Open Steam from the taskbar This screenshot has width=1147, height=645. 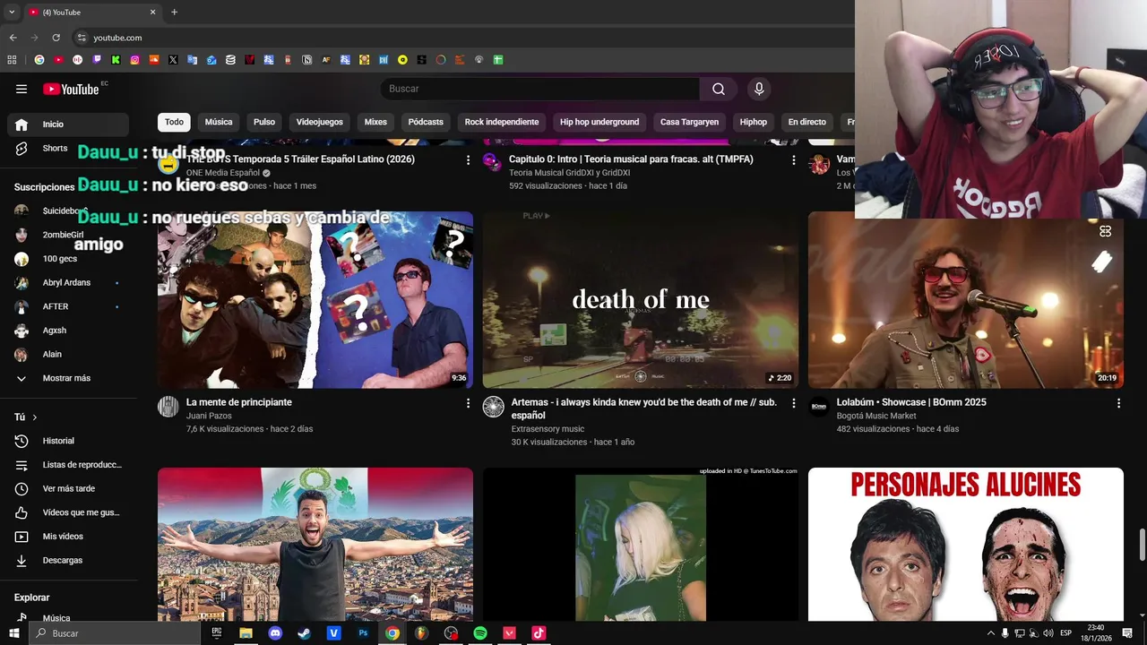(305, 632)
